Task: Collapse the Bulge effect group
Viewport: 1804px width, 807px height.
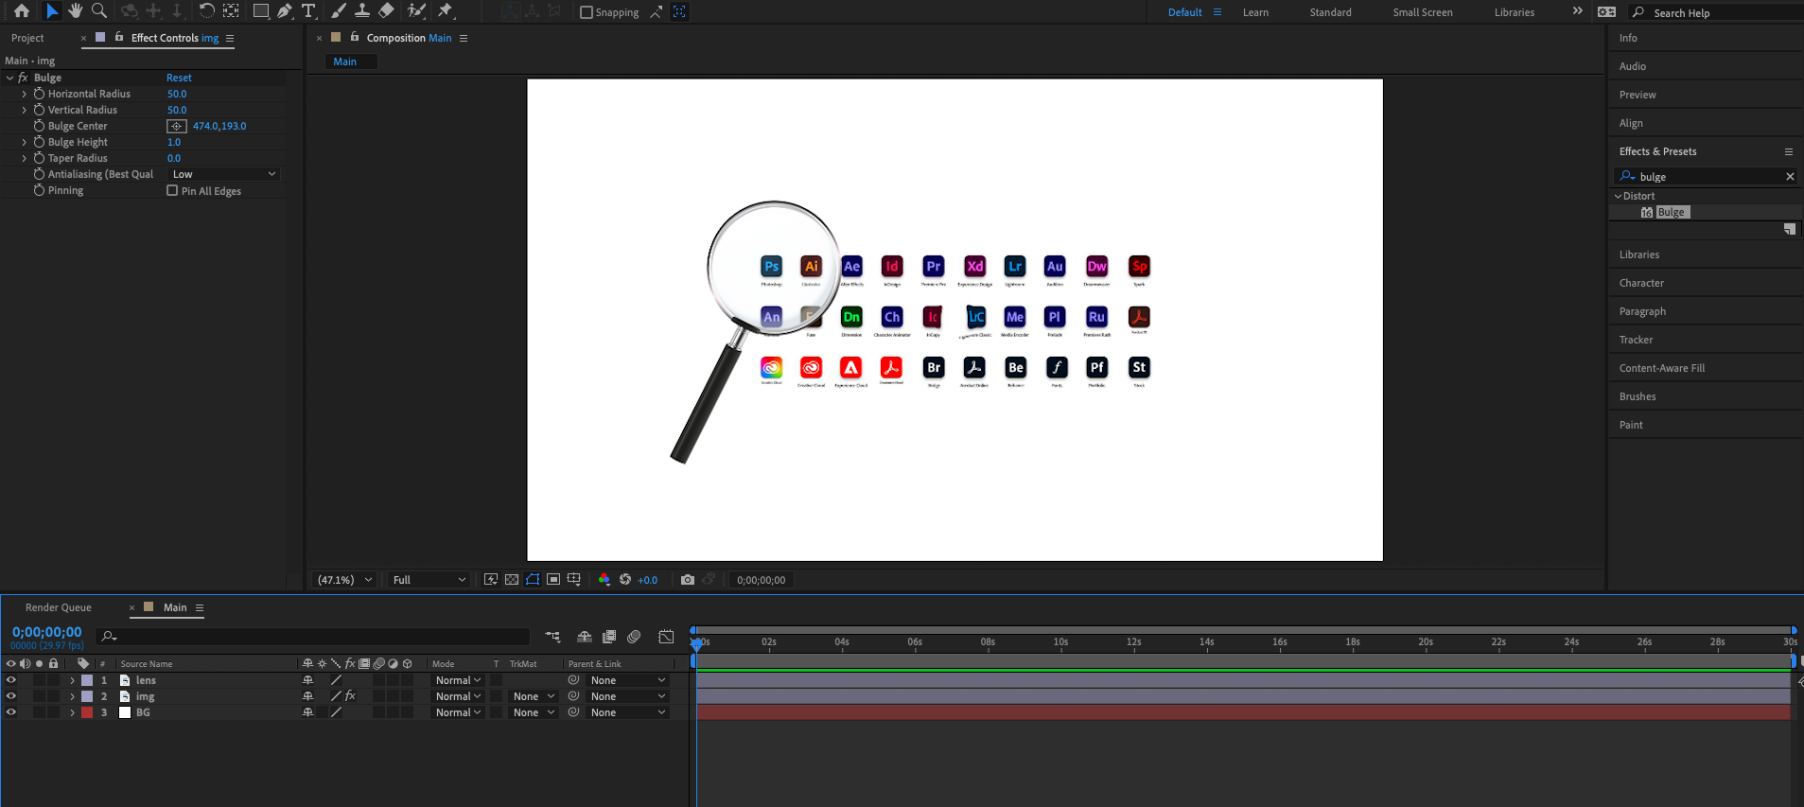Action: [9, 78]
